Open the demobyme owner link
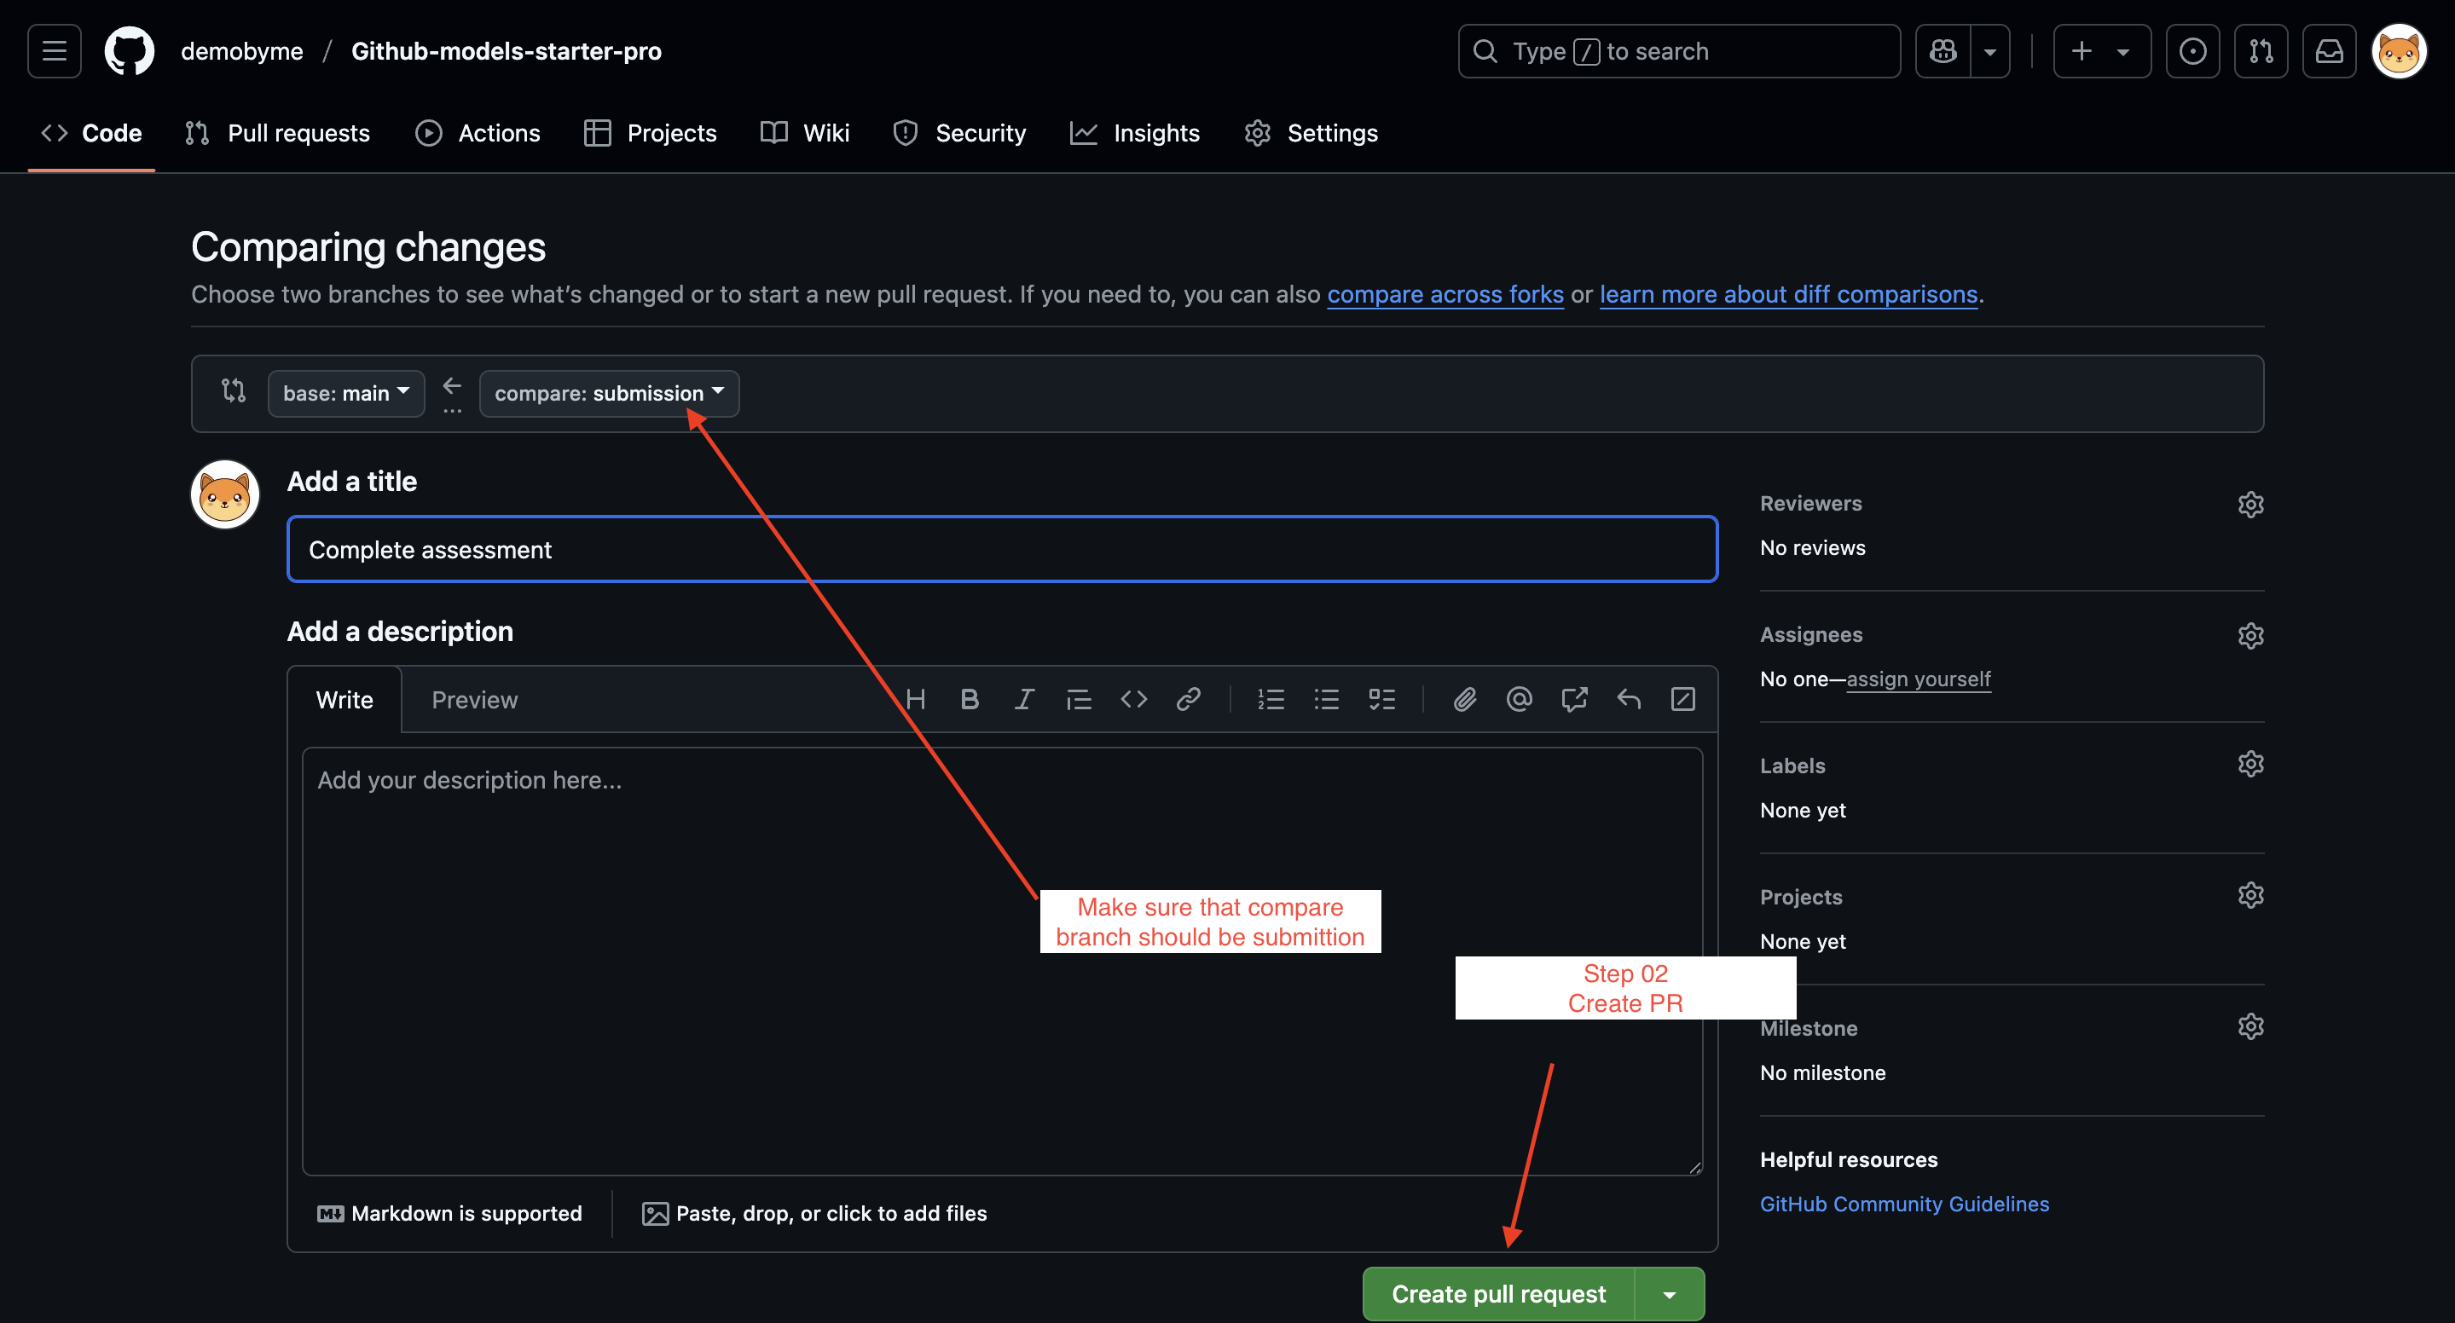2455x1323 pixels. pyautogui.click(x=242, y=50)
